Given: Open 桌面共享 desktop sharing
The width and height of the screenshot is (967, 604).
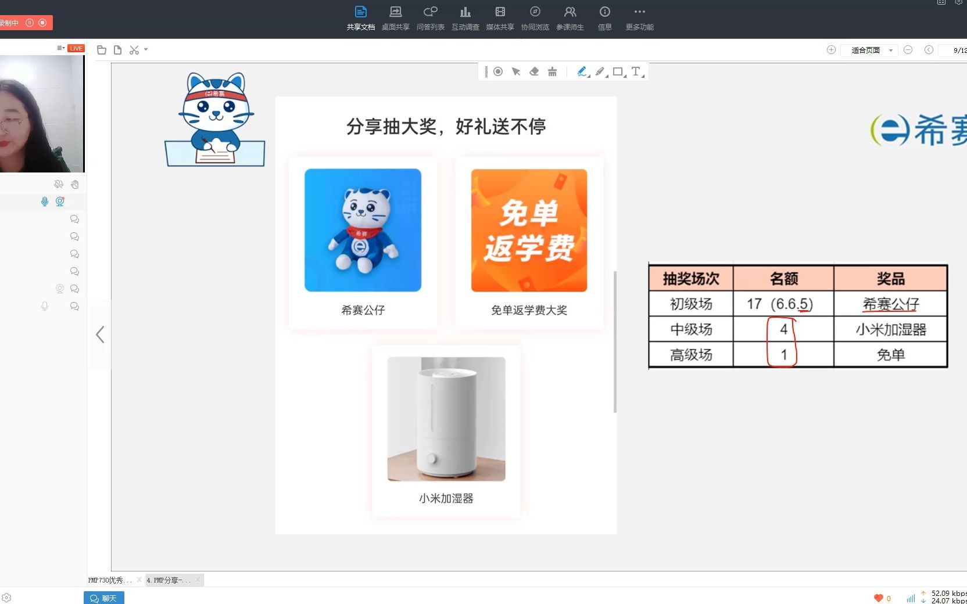Looking at the screenshot, I should [395, 18].
